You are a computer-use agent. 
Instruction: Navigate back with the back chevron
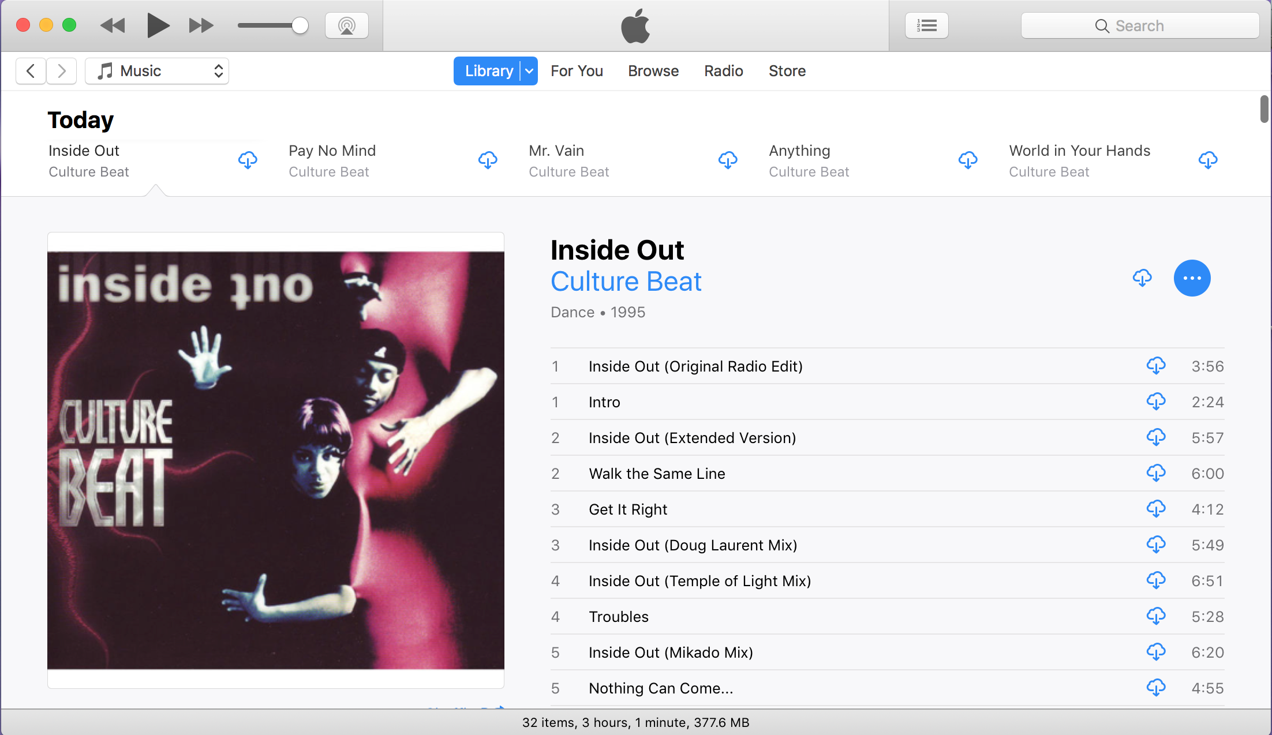coord(31,71)
